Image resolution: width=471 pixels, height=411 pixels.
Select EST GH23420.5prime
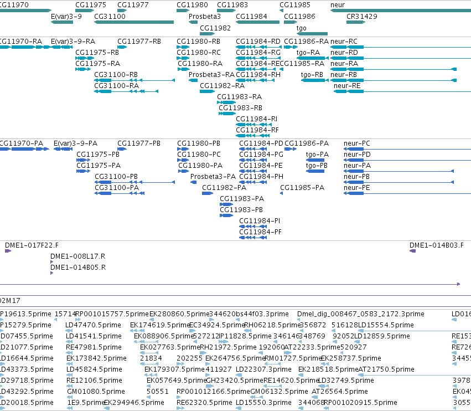click(x=235, y=381)
